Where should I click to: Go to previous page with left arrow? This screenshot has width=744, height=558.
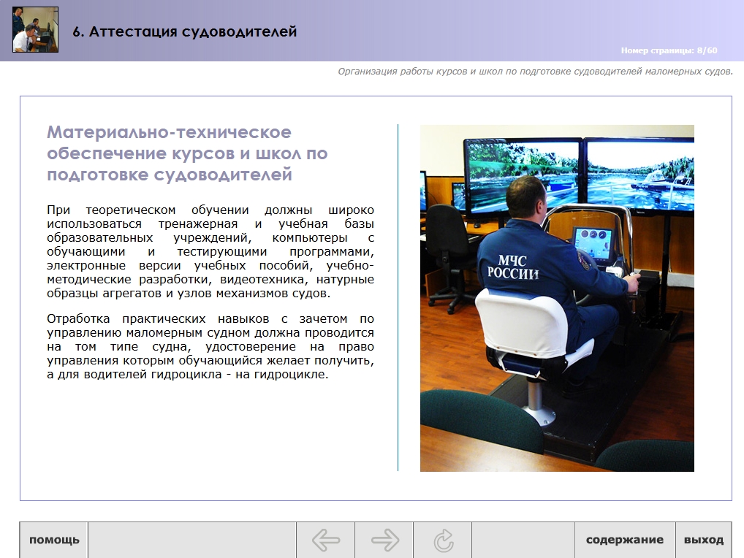(325, 540)
